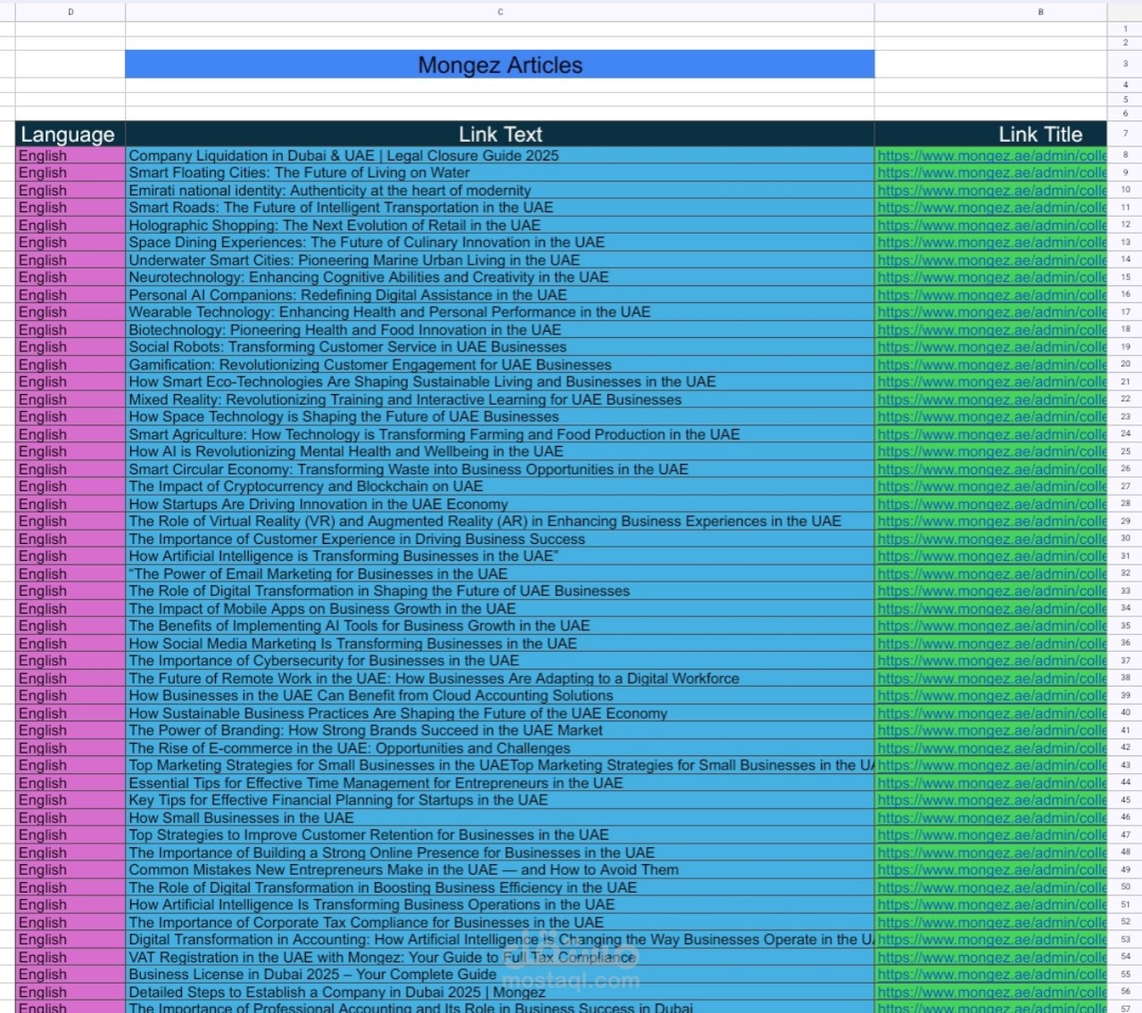Click 'The Rise of E-commerce' article cell

[500, 748]
